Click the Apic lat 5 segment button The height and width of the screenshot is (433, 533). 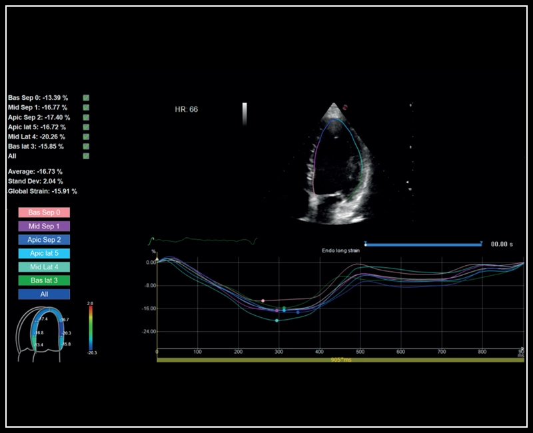[43, 254]
